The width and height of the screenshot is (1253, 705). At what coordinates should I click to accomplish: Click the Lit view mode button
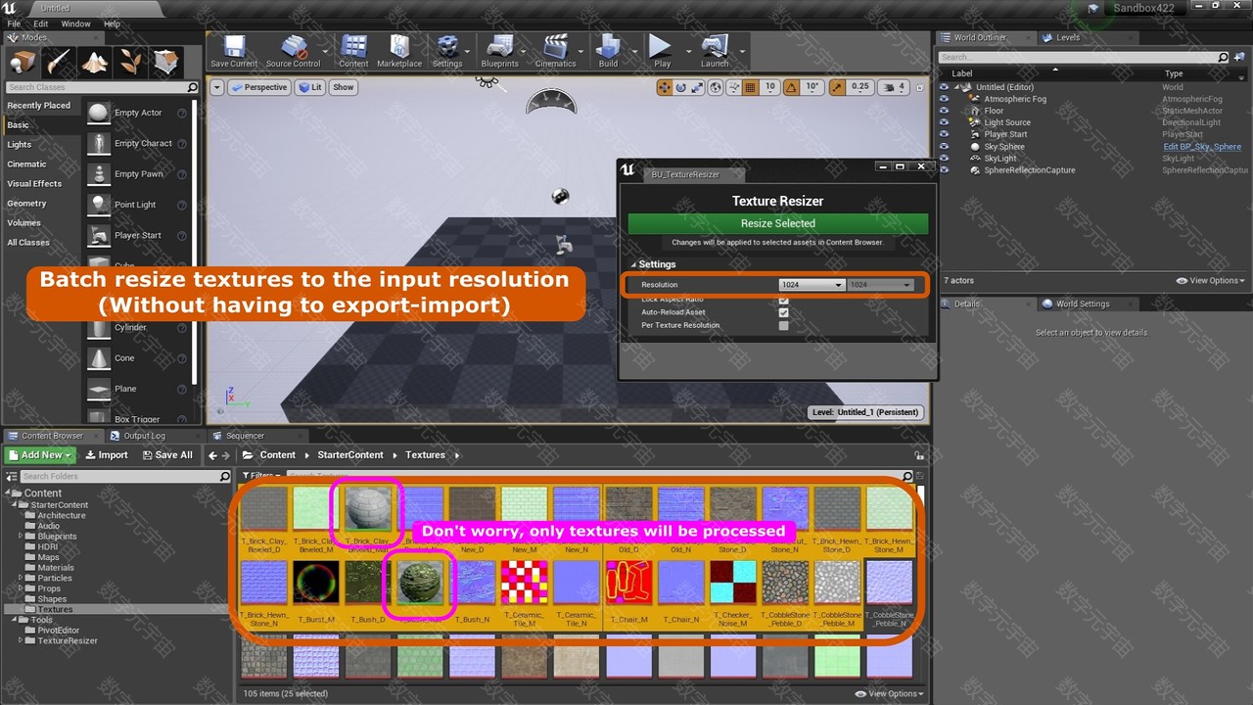(309, 87)
